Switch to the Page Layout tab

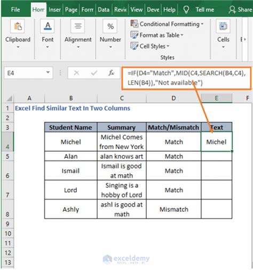click(x=71, y=10)
